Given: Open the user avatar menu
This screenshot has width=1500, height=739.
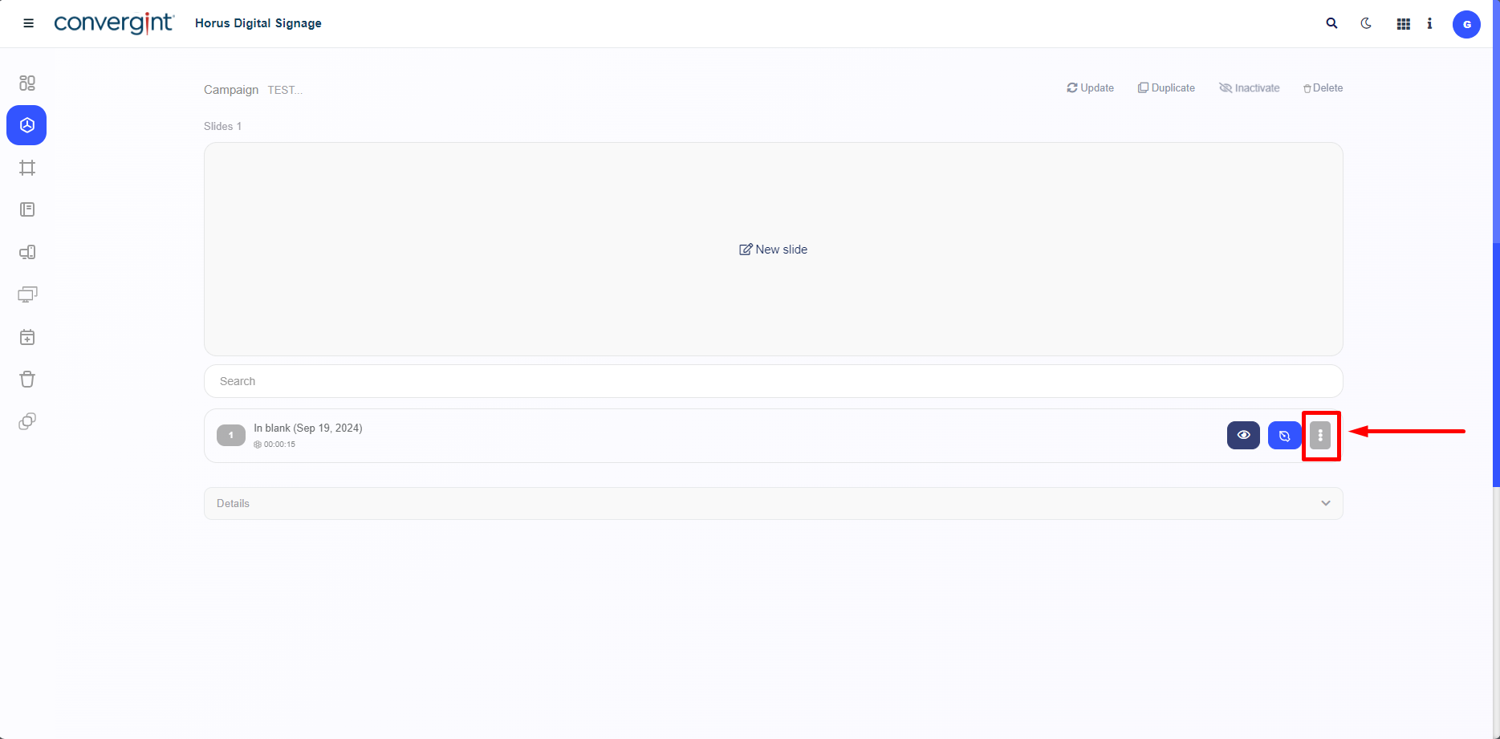Looking at the screenshot, I should tap(1466, 24).
